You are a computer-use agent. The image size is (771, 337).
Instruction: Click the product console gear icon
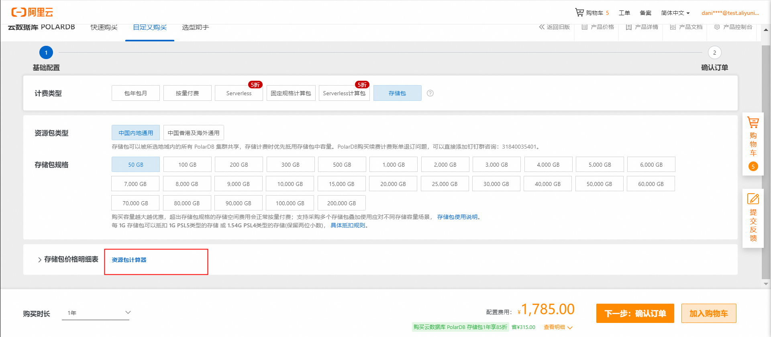click(x=717, y=27)
